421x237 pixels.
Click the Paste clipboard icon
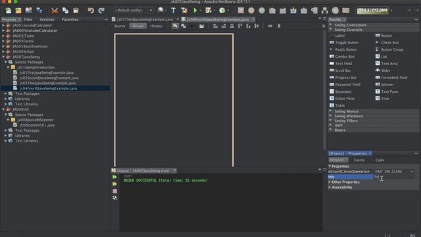tap(76, 11)
